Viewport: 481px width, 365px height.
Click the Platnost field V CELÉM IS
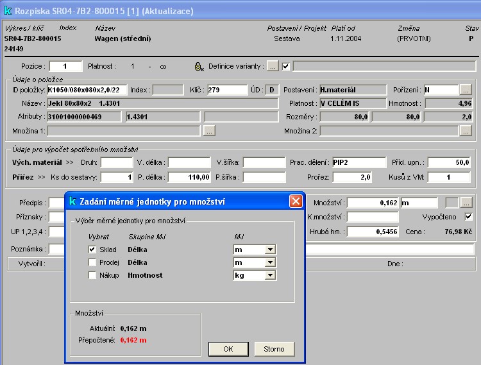coord(353,103)
